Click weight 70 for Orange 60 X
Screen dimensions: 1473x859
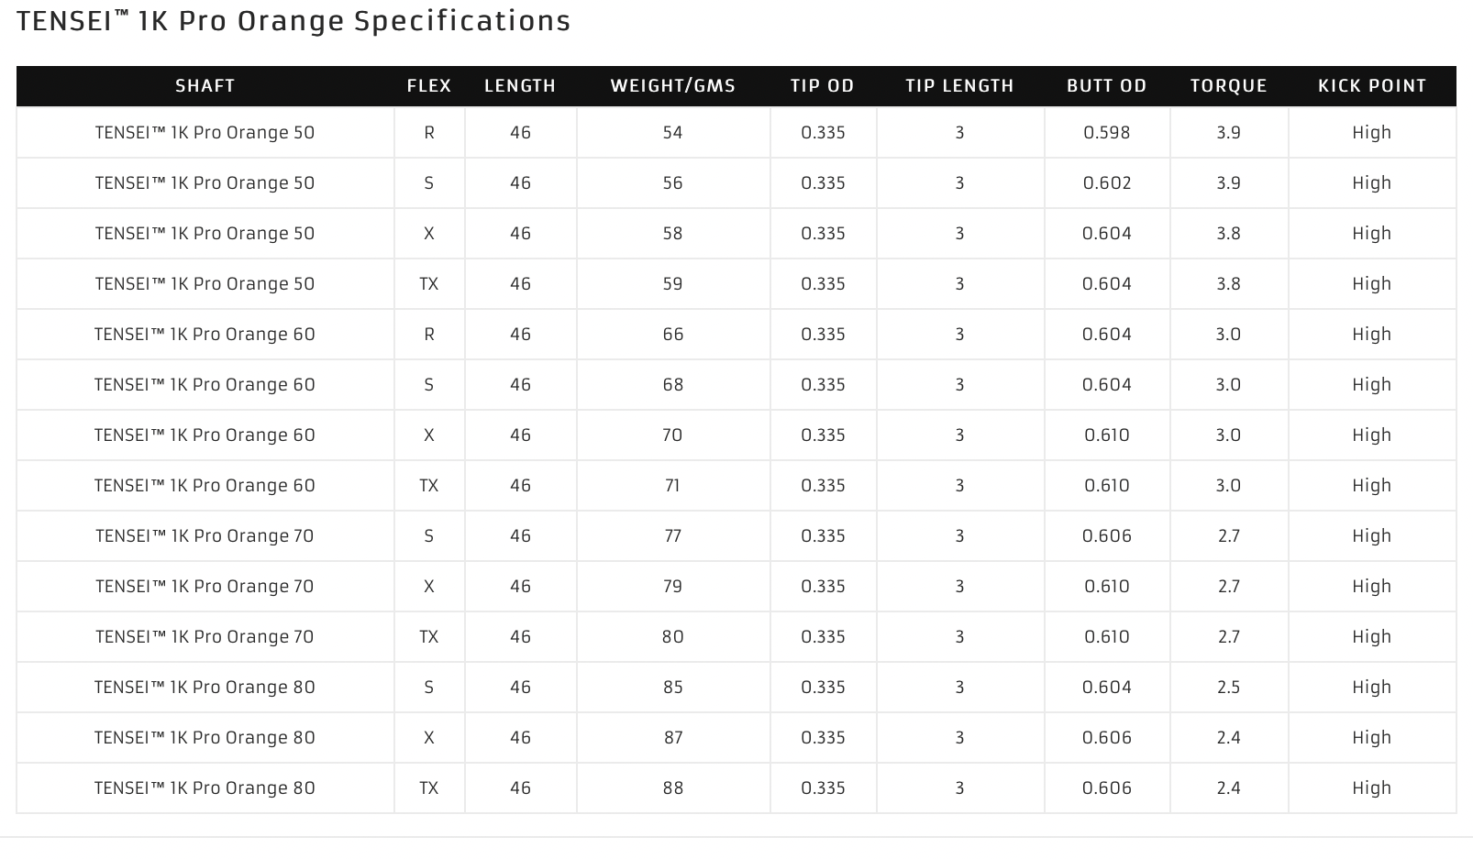673,435
